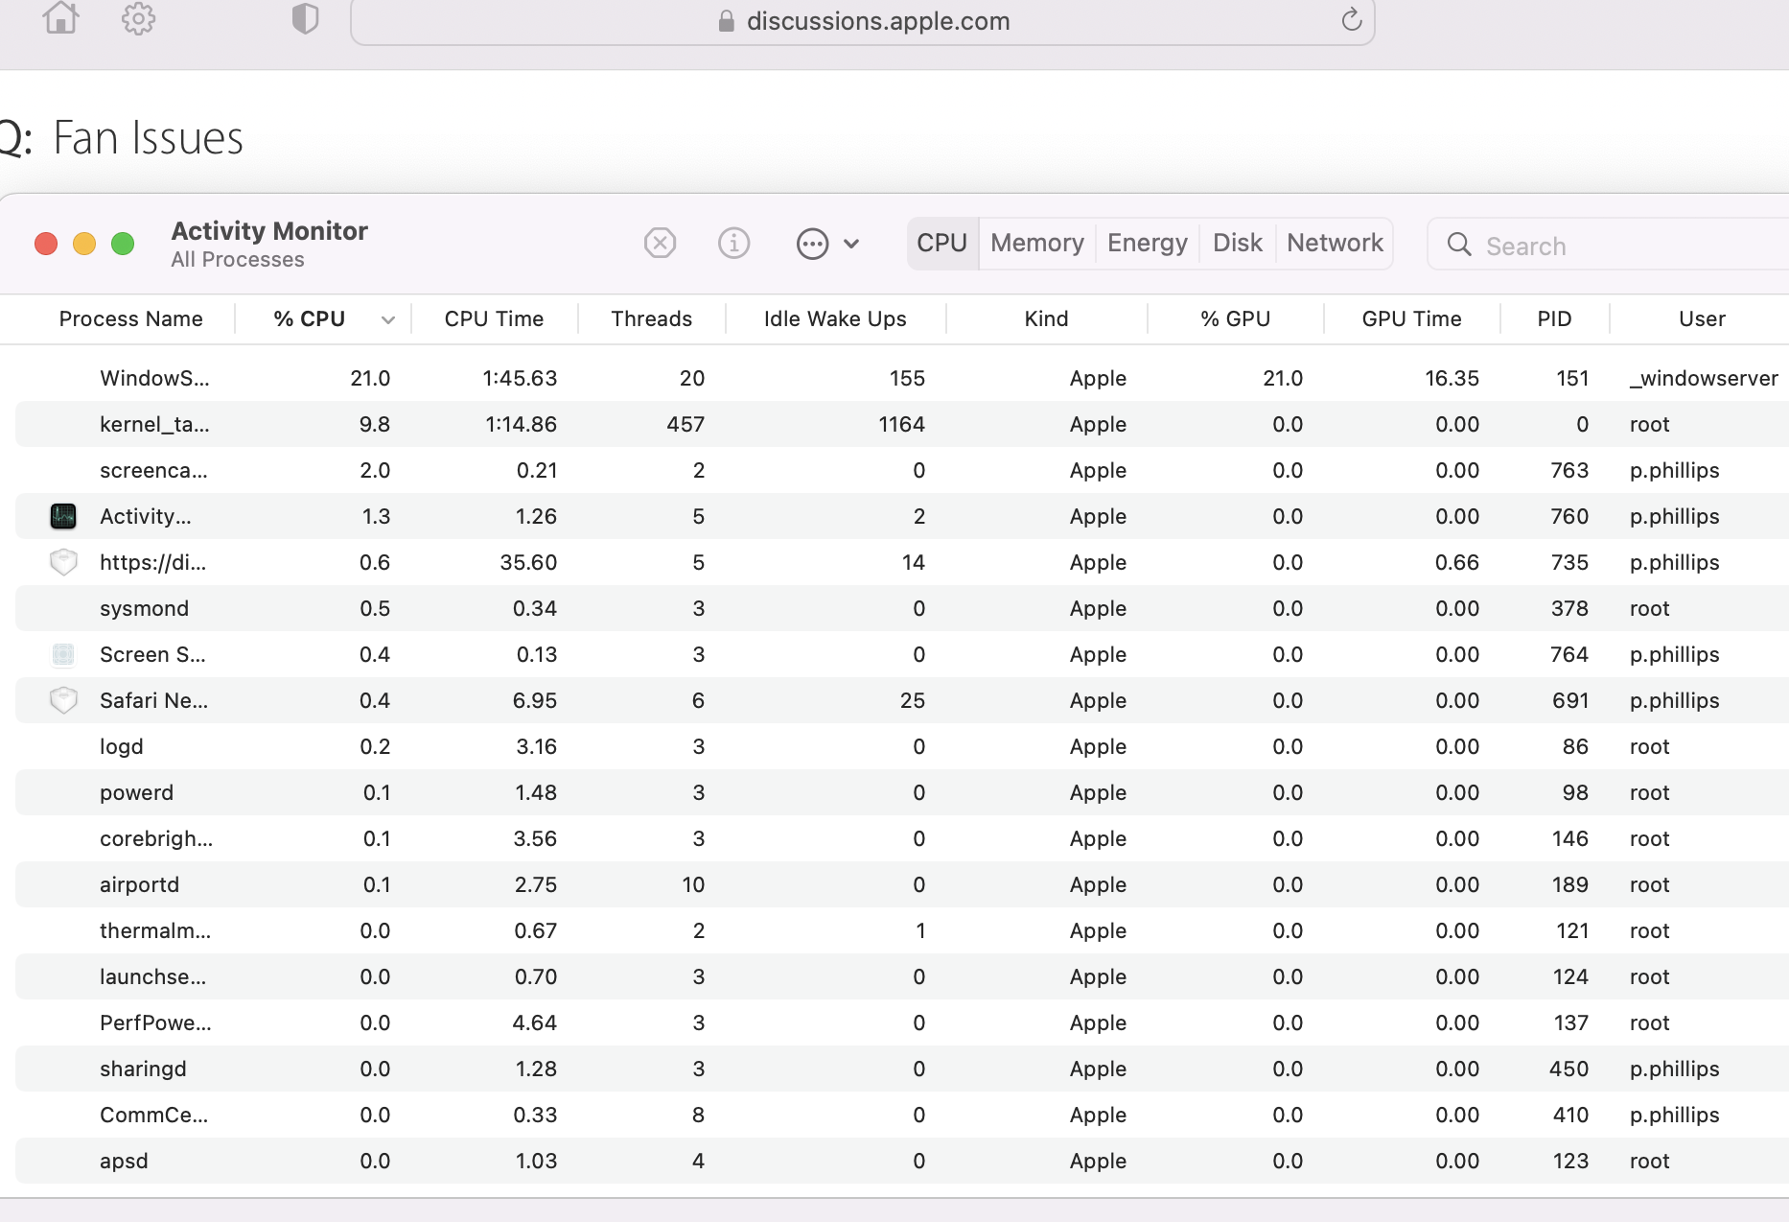Select the sharingd process

143,1069
